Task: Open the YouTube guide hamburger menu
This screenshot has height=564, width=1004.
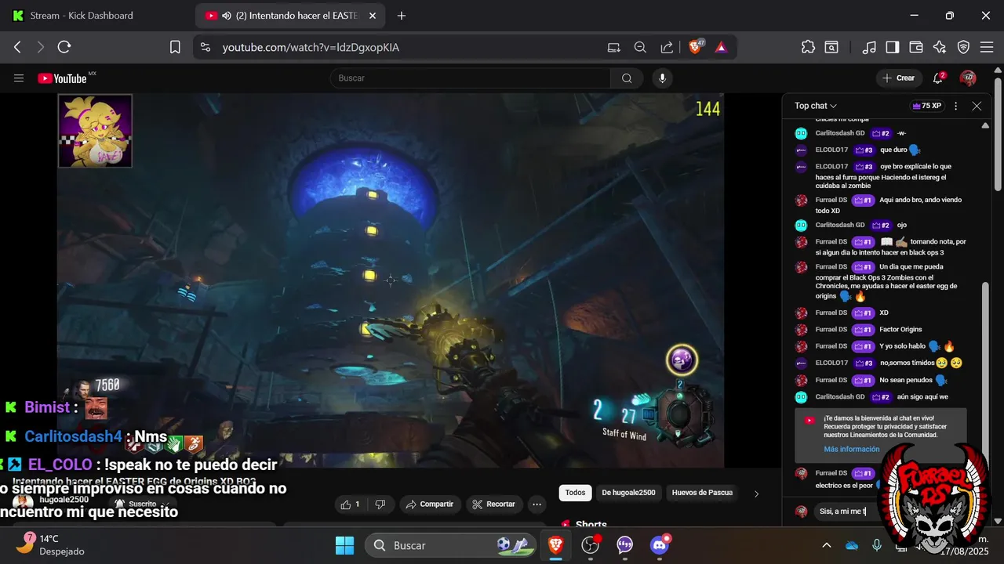Action: (19, 78)
